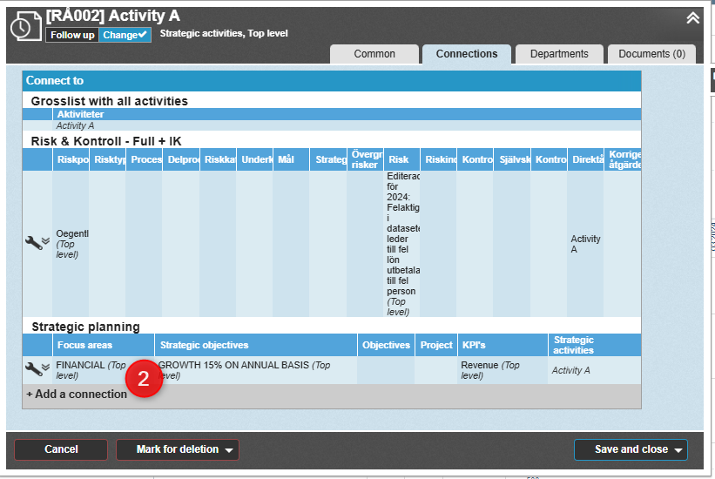Open the Mark for deletion dropdown
The height and width of the screenshot is (479, 715).
[x=178, y=449]
